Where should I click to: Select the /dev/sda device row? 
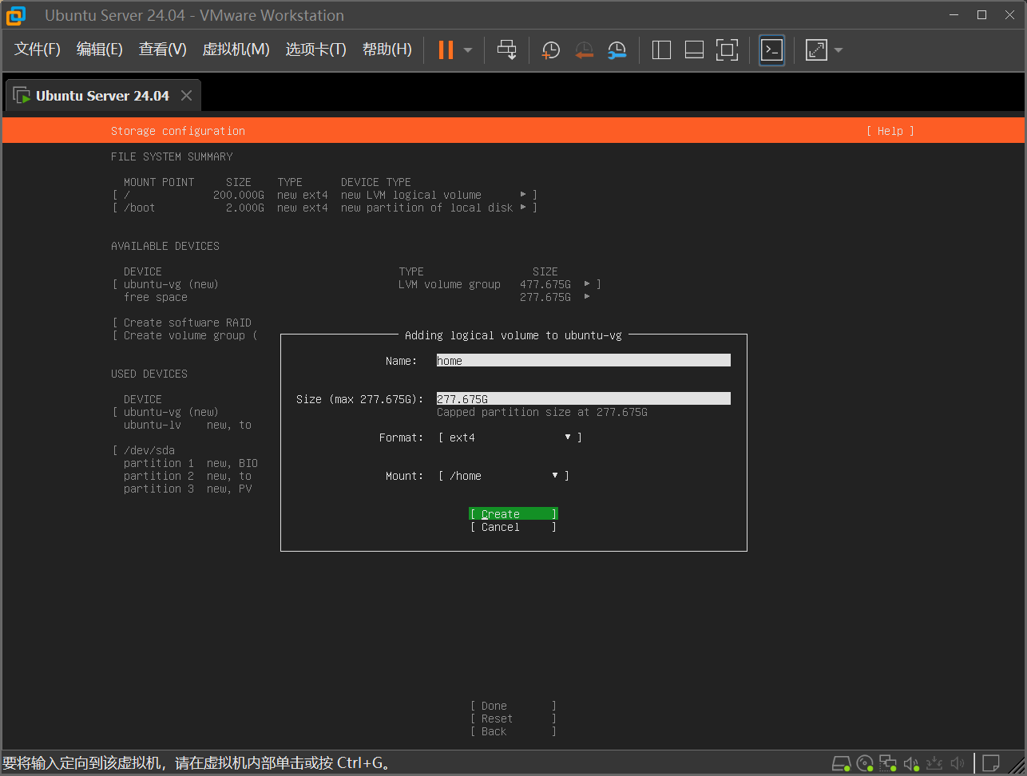[149, 450]
